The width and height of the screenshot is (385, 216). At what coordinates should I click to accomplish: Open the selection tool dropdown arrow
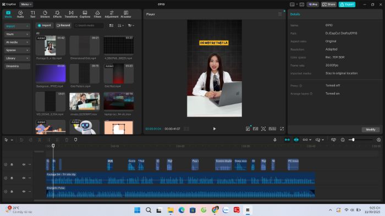point(12,140)
